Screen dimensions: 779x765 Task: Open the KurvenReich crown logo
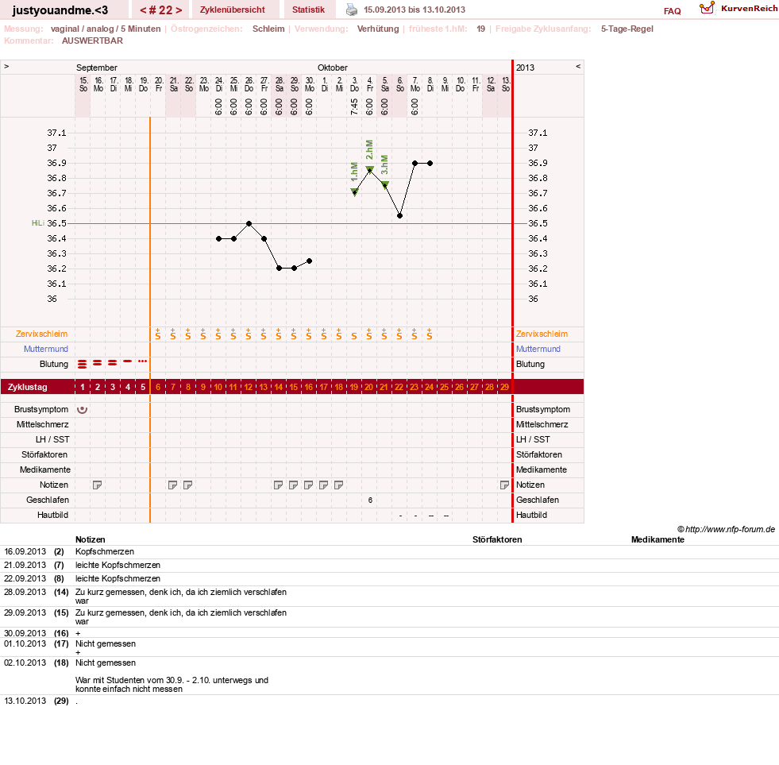point(707,8)
